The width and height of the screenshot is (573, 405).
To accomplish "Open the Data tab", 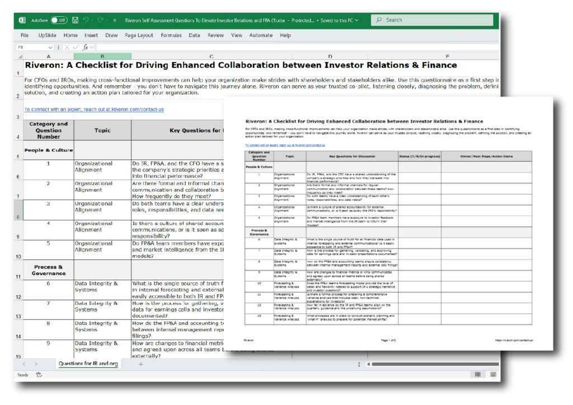I will click(194, 35).
